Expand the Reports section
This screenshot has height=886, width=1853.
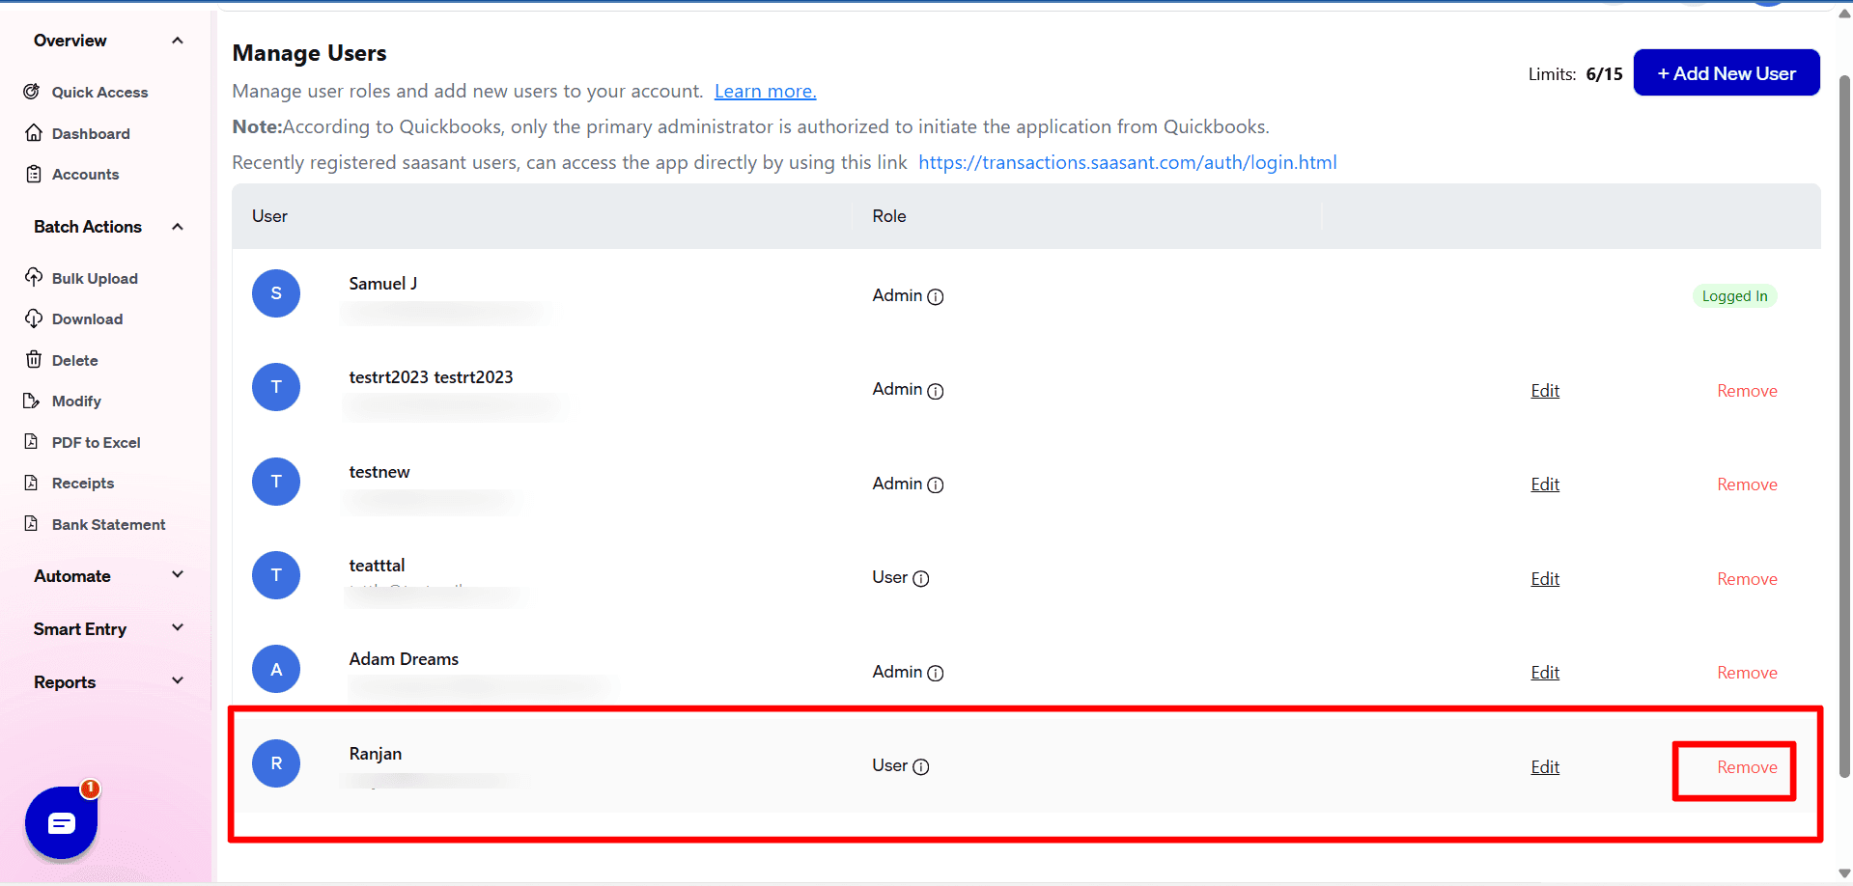178,680
